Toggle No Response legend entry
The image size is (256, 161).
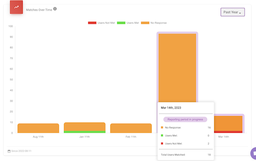coord(154,23)
